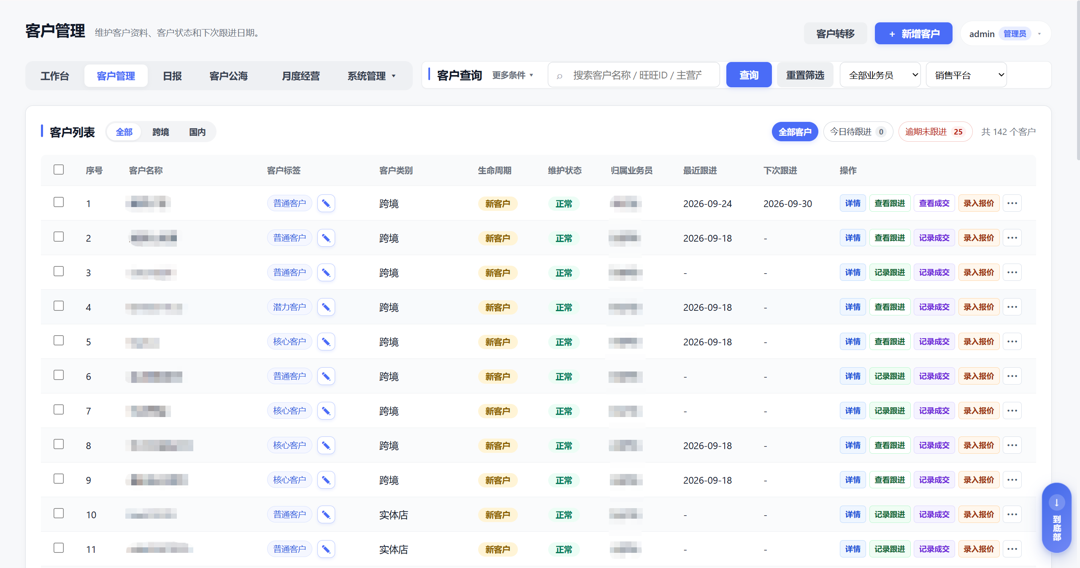
Task: Open more actions ellipsis in row 5
Action: point(1012,342)
